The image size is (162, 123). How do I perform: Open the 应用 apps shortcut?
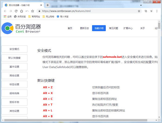8,17
